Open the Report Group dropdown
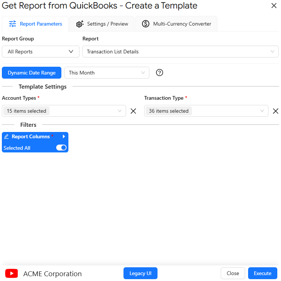Screen dimensions: 281x281 pos(41,52)
